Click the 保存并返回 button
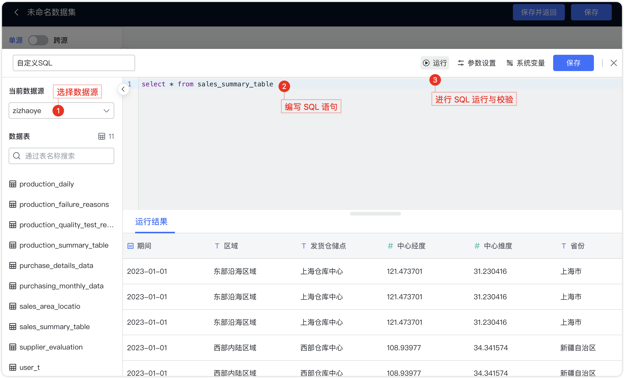The height and width of the screenshot is (378, 624). pos(539,12)
